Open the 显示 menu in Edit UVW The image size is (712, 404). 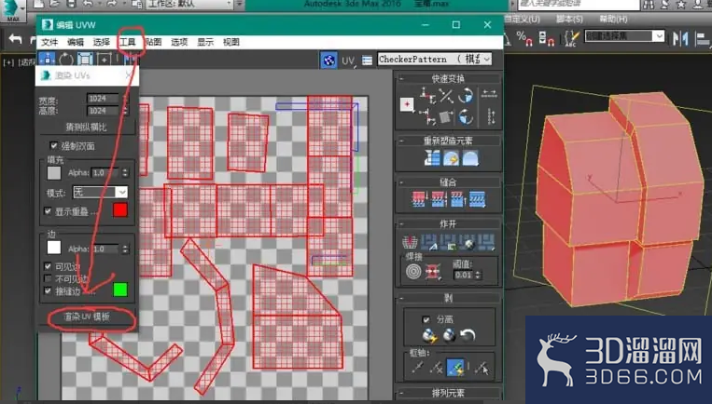[x=205, y=42]
